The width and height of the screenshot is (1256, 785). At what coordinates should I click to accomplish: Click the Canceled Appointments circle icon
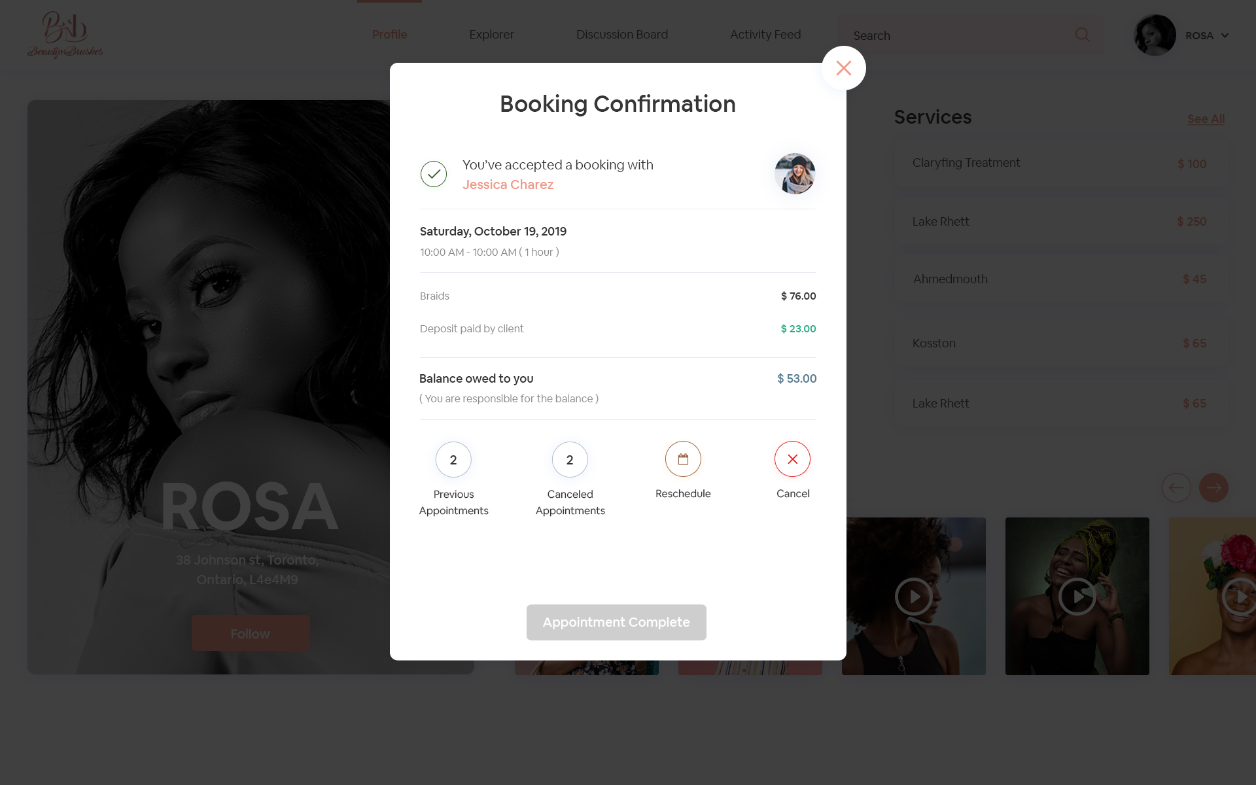pos(570,459)
